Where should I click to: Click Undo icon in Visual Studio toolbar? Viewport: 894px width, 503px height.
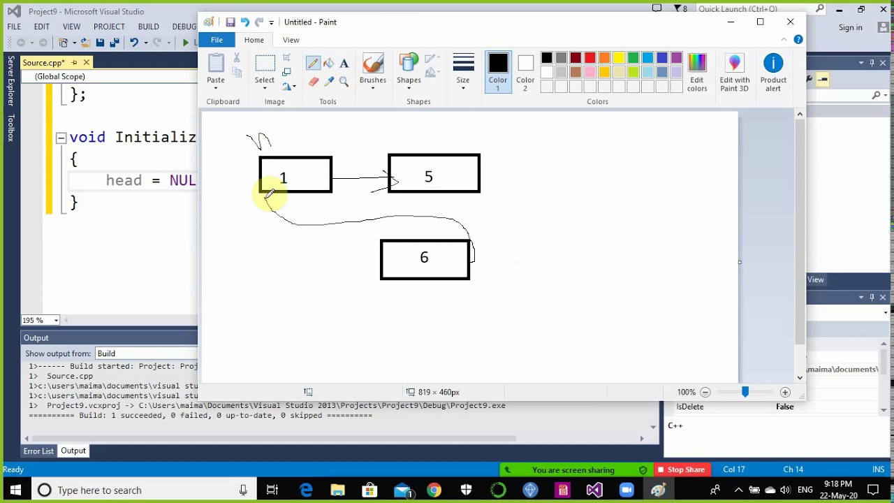[133, 43]
